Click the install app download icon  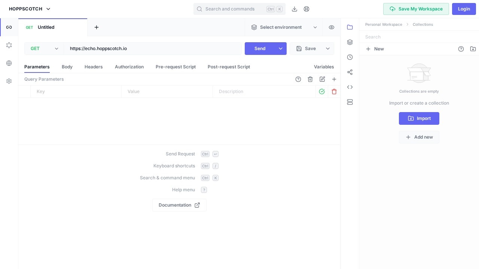pyautogui.click(x=295, y=9)
